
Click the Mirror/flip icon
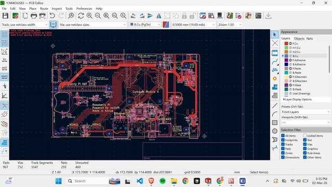click(x=159, y=16)
